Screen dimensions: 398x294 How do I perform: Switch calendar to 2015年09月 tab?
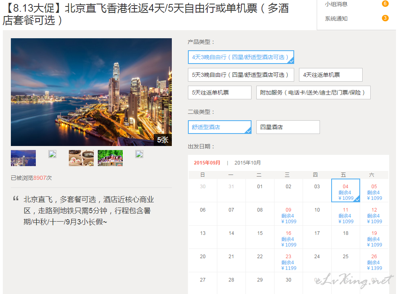tap(207, 163)
